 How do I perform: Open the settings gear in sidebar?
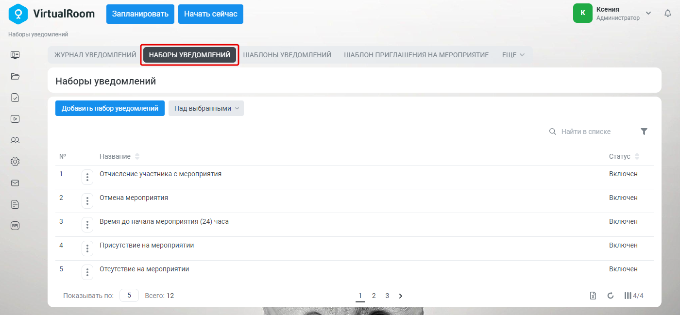pos(15,162)
